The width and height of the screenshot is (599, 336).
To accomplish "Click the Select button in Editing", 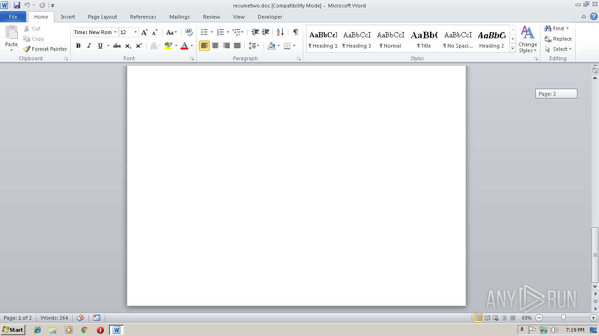I will (x=558, y=49).
